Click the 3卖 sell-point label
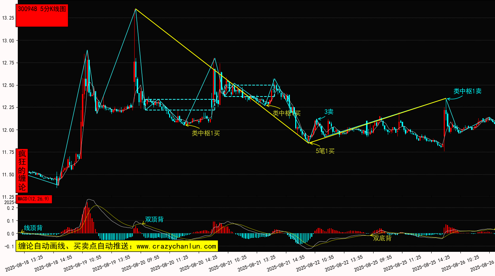495x276 pixels. pos(329,112)
